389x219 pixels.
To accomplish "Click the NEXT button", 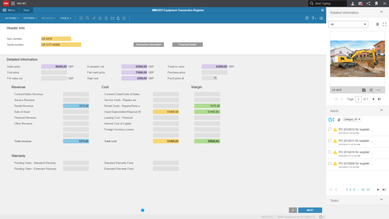I will pos(310,210).
